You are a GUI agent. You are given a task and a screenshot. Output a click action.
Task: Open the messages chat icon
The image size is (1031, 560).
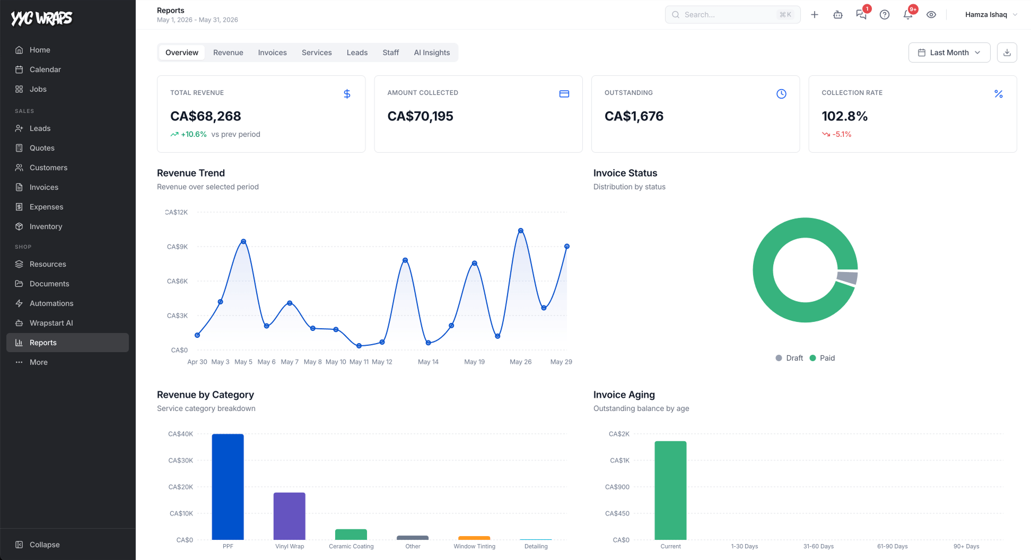pos(861,15)
